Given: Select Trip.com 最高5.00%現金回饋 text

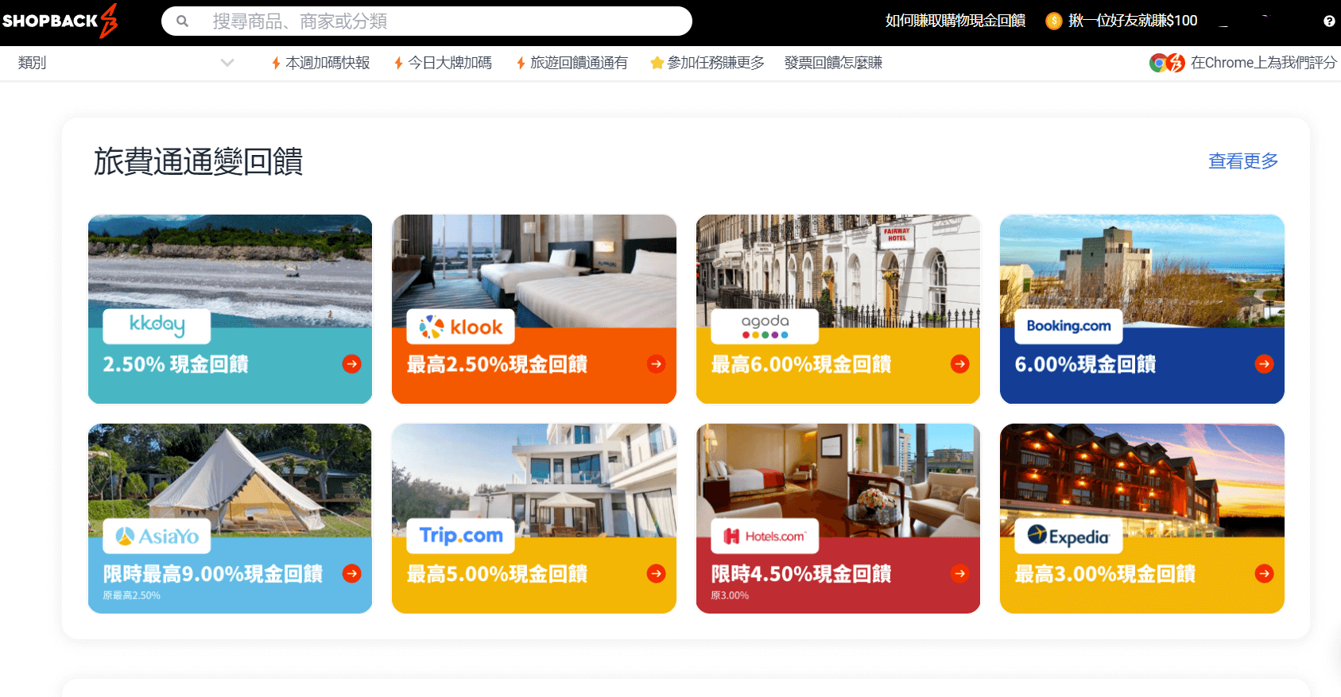Looking at the screenshot, I should click(498, 574).
